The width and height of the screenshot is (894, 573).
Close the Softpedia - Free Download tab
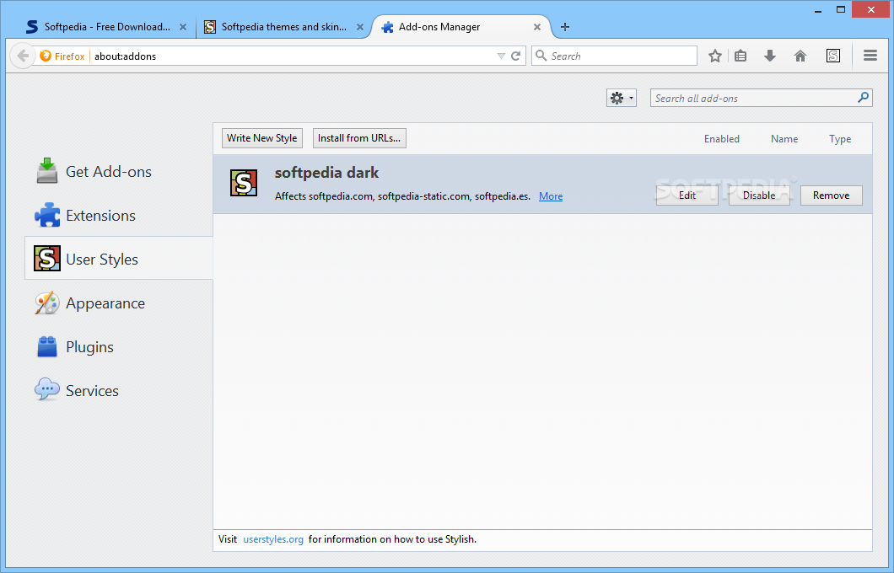click(183, 27)
